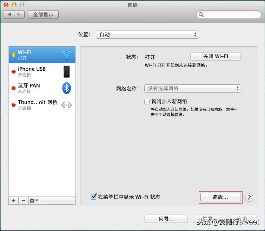Screen dimensions: 265x231
Task: Focus the search field in toolbar
Action: pyautogui.click(x=229, y=14)
